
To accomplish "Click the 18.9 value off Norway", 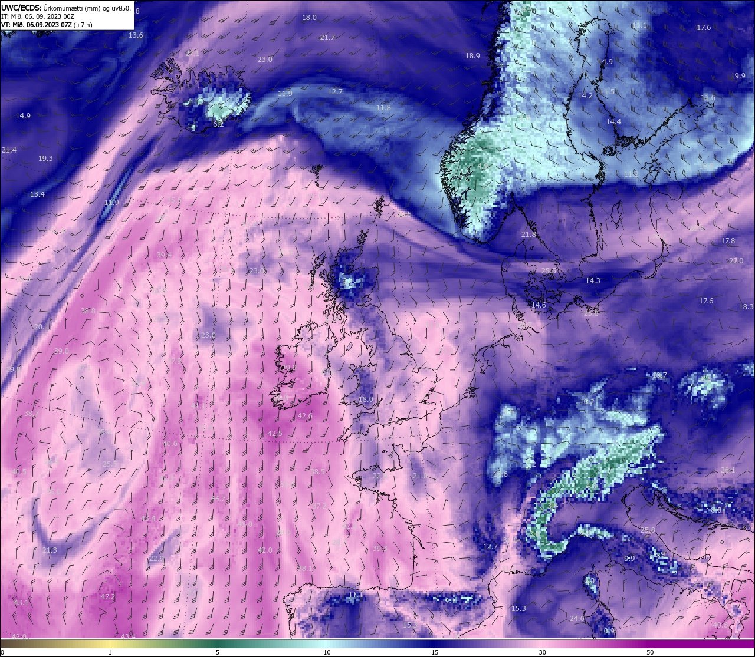I will point(472,56).
